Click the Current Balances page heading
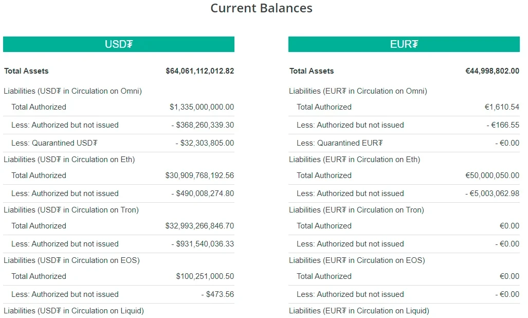The image size is (528, 318). (261, 8)
